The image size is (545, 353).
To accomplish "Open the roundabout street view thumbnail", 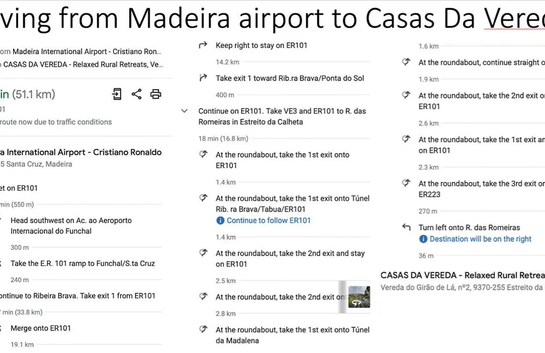I will click(x=359, y=297).
